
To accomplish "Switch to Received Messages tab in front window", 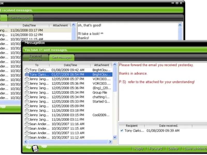I will [x=36, y=58].
